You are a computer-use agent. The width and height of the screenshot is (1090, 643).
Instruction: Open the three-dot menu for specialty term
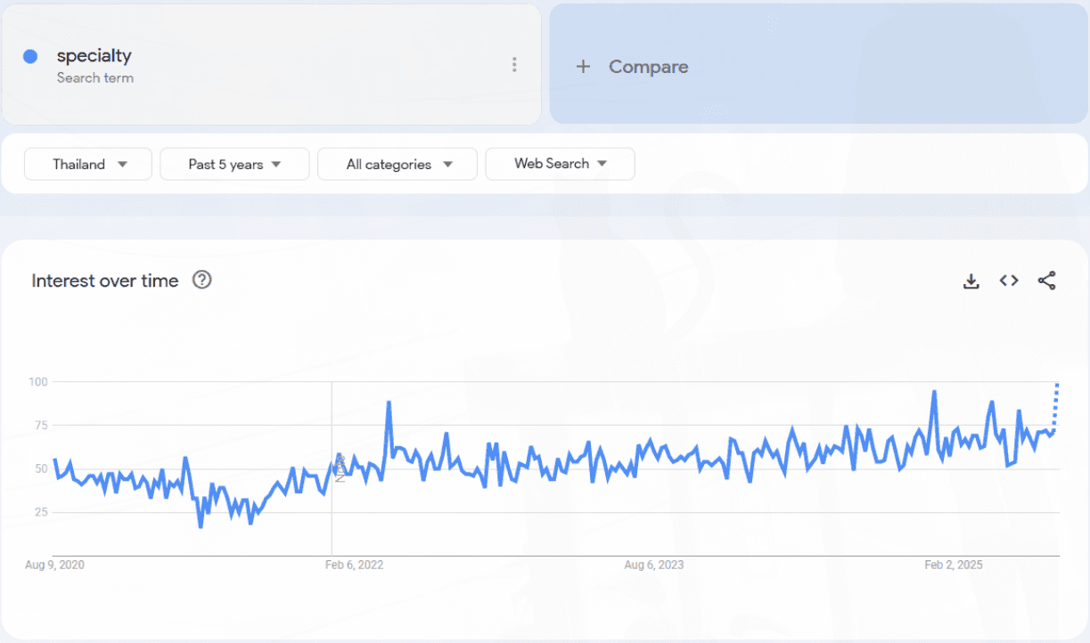pos(514,64)
